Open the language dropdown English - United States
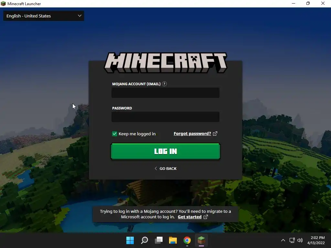 click(x=44, y=16)
